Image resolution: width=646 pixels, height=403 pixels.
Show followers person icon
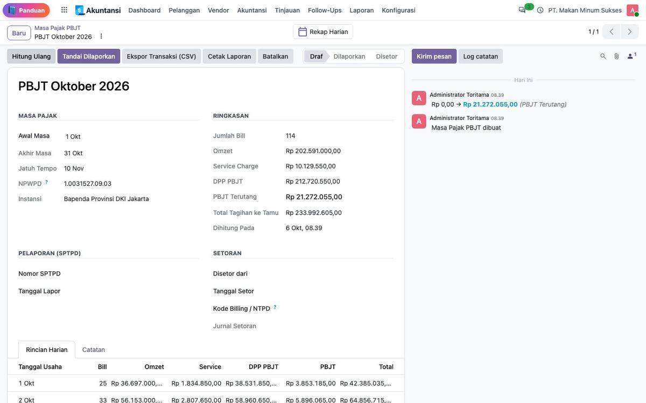tap(631, 56)
